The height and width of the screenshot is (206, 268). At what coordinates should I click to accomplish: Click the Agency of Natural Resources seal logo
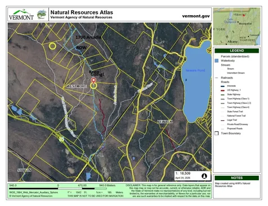(42, 15)
